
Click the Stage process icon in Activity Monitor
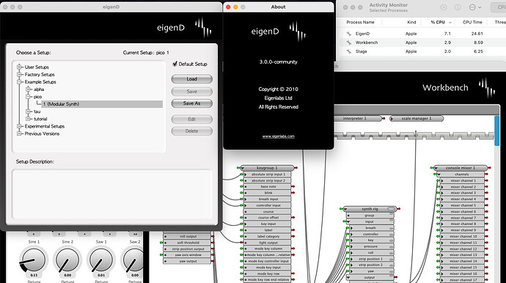click(349, 51)
